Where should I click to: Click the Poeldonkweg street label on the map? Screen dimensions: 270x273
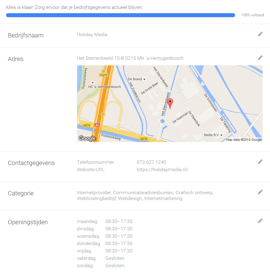pyautogui.click(x=111, y=137)
